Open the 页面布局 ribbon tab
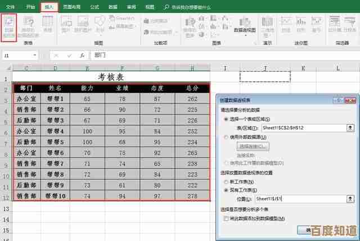 point(74,7)
